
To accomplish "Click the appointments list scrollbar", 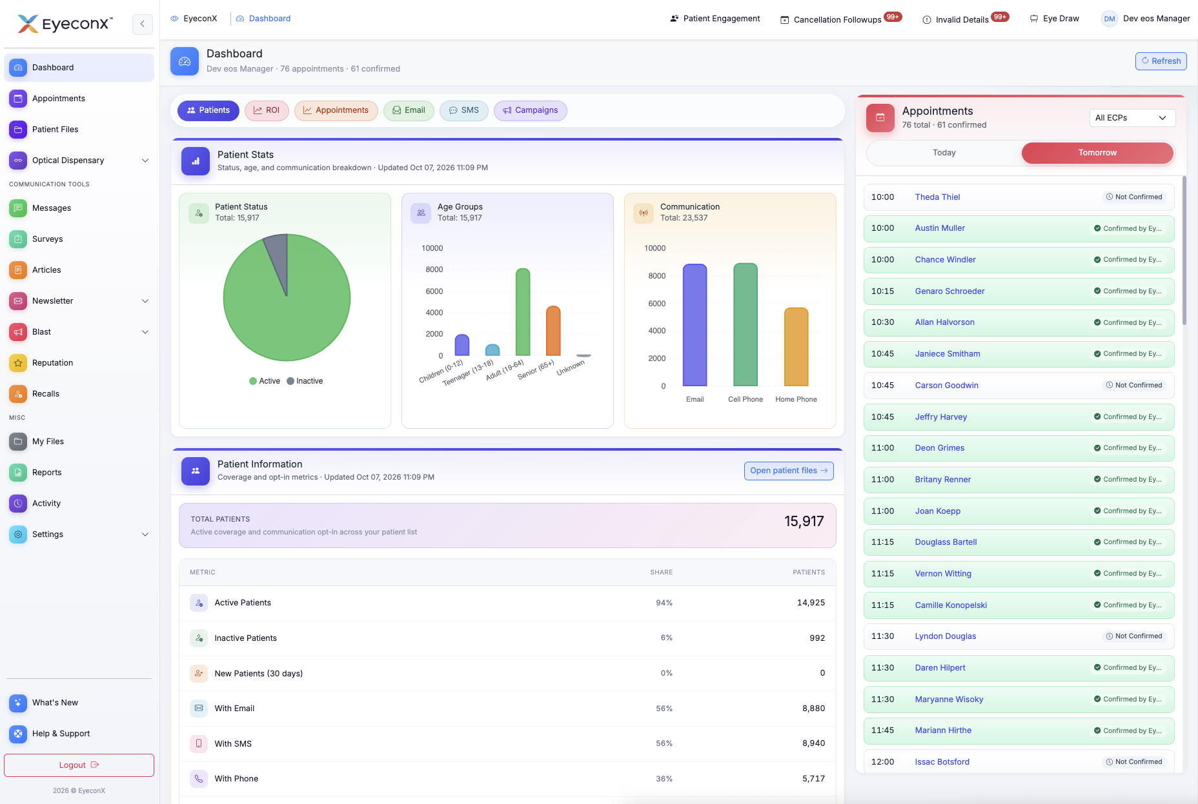I will tap(1184, 251).
